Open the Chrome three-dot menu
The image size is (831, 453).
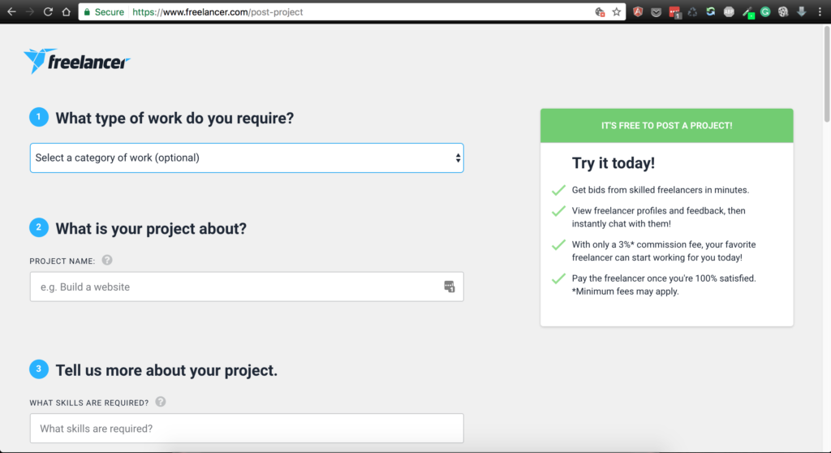click(x=819, y=12)
